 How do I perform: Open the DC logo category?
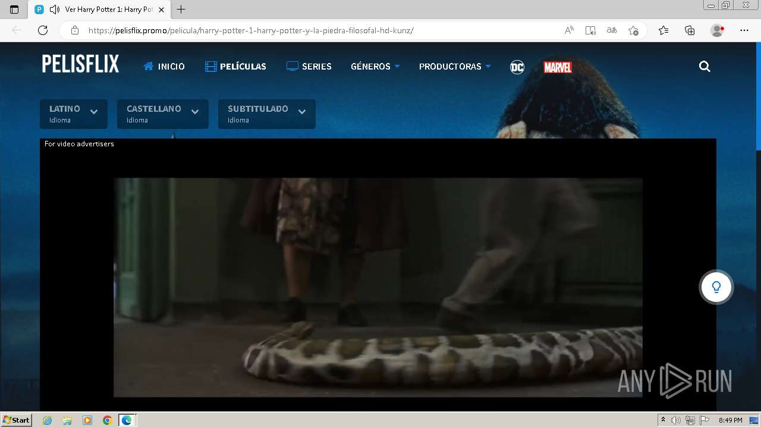[x=517, y=67]
